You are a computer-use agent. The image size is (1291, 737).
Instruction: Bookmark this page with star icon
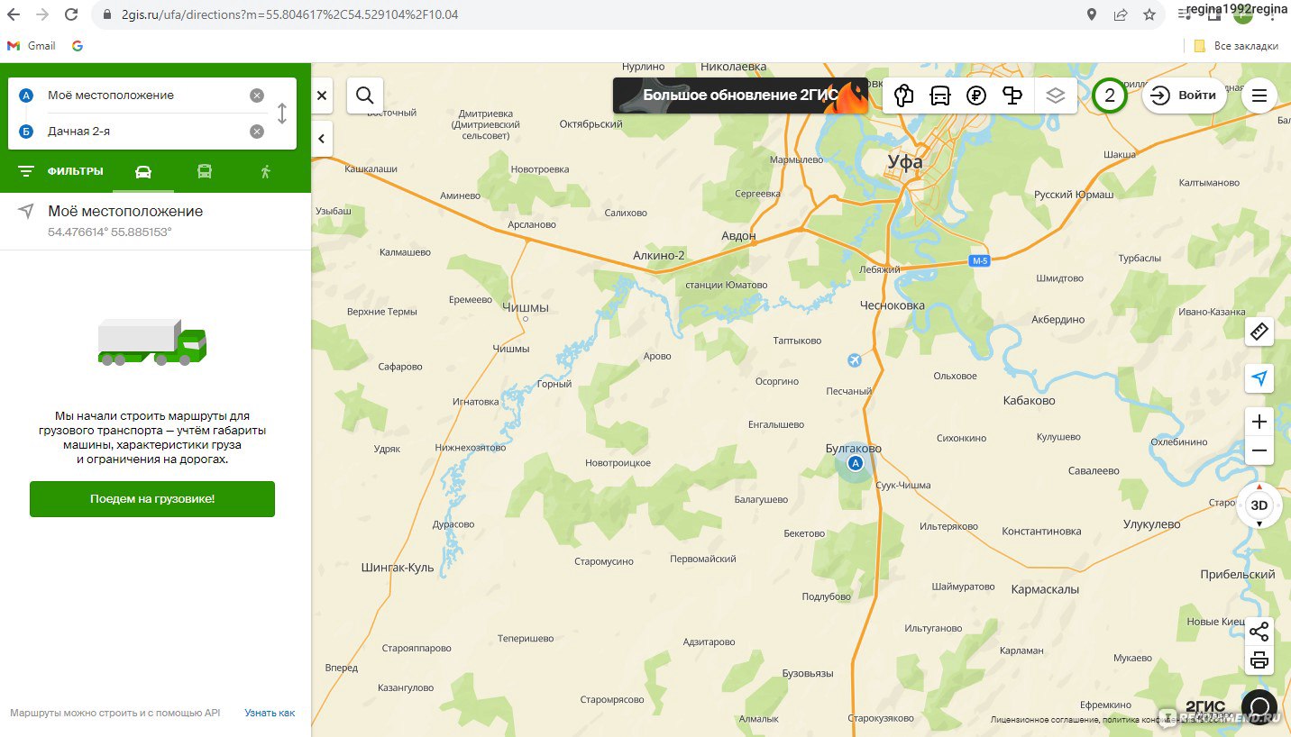(x=1149, y=14)
